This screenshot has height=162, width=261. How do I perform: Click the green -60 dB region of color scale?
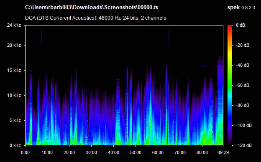(230, 86)
